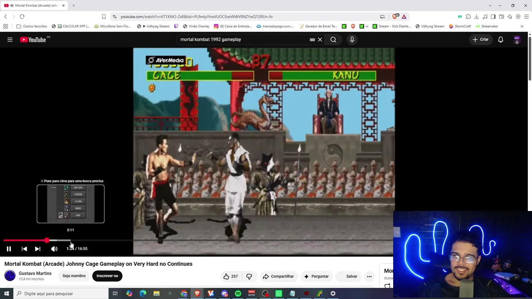Click the red progress bar scrubber handle
The image size is (532, 299).
47,240
